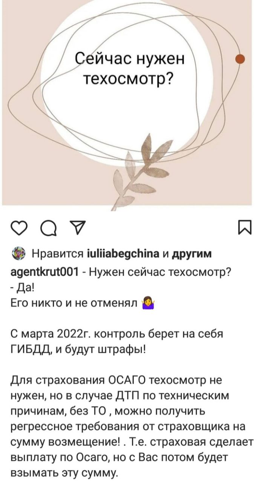Image resolution: width=264 pixels, height=484 pixels.
Task: Click caption line "Его никто и не отменял"
Action: click(75, 303)
